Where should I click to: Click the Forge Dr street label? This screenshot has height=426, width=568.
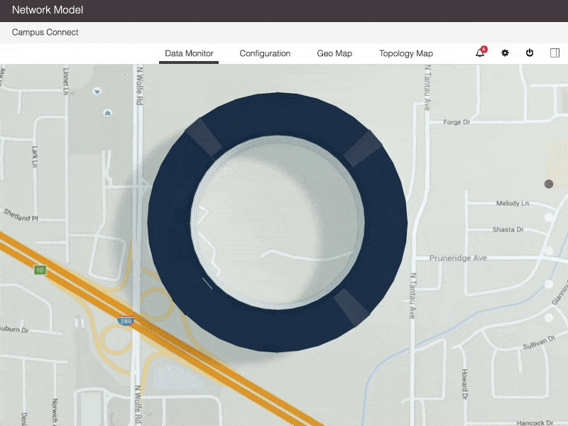457,122
